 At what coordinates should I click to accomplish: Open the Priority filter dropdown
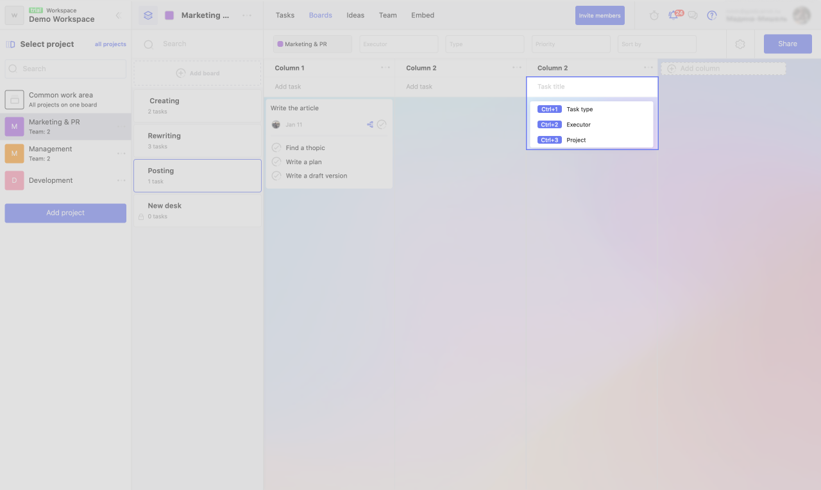pyautogui.click(x=570, y=44)
